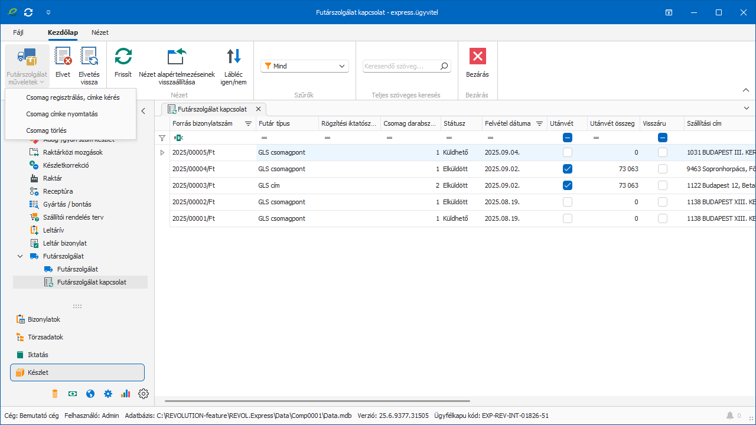Click the Elvetés vissza icon
This screenshot has width=756, height=425.
(x=89, y=57)
